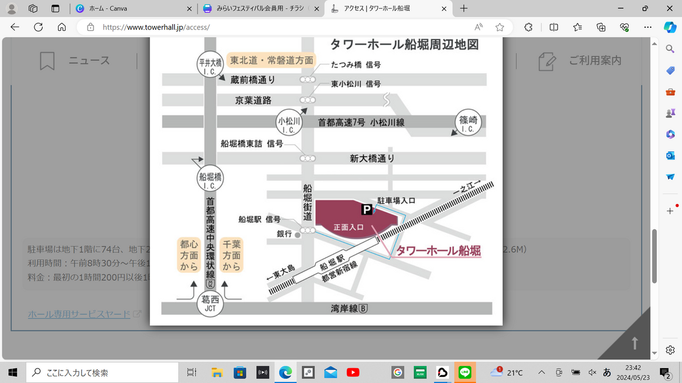Open sidebar Outlook icon
This screenshot has height=383, width=682.
[x=670, y=155]
